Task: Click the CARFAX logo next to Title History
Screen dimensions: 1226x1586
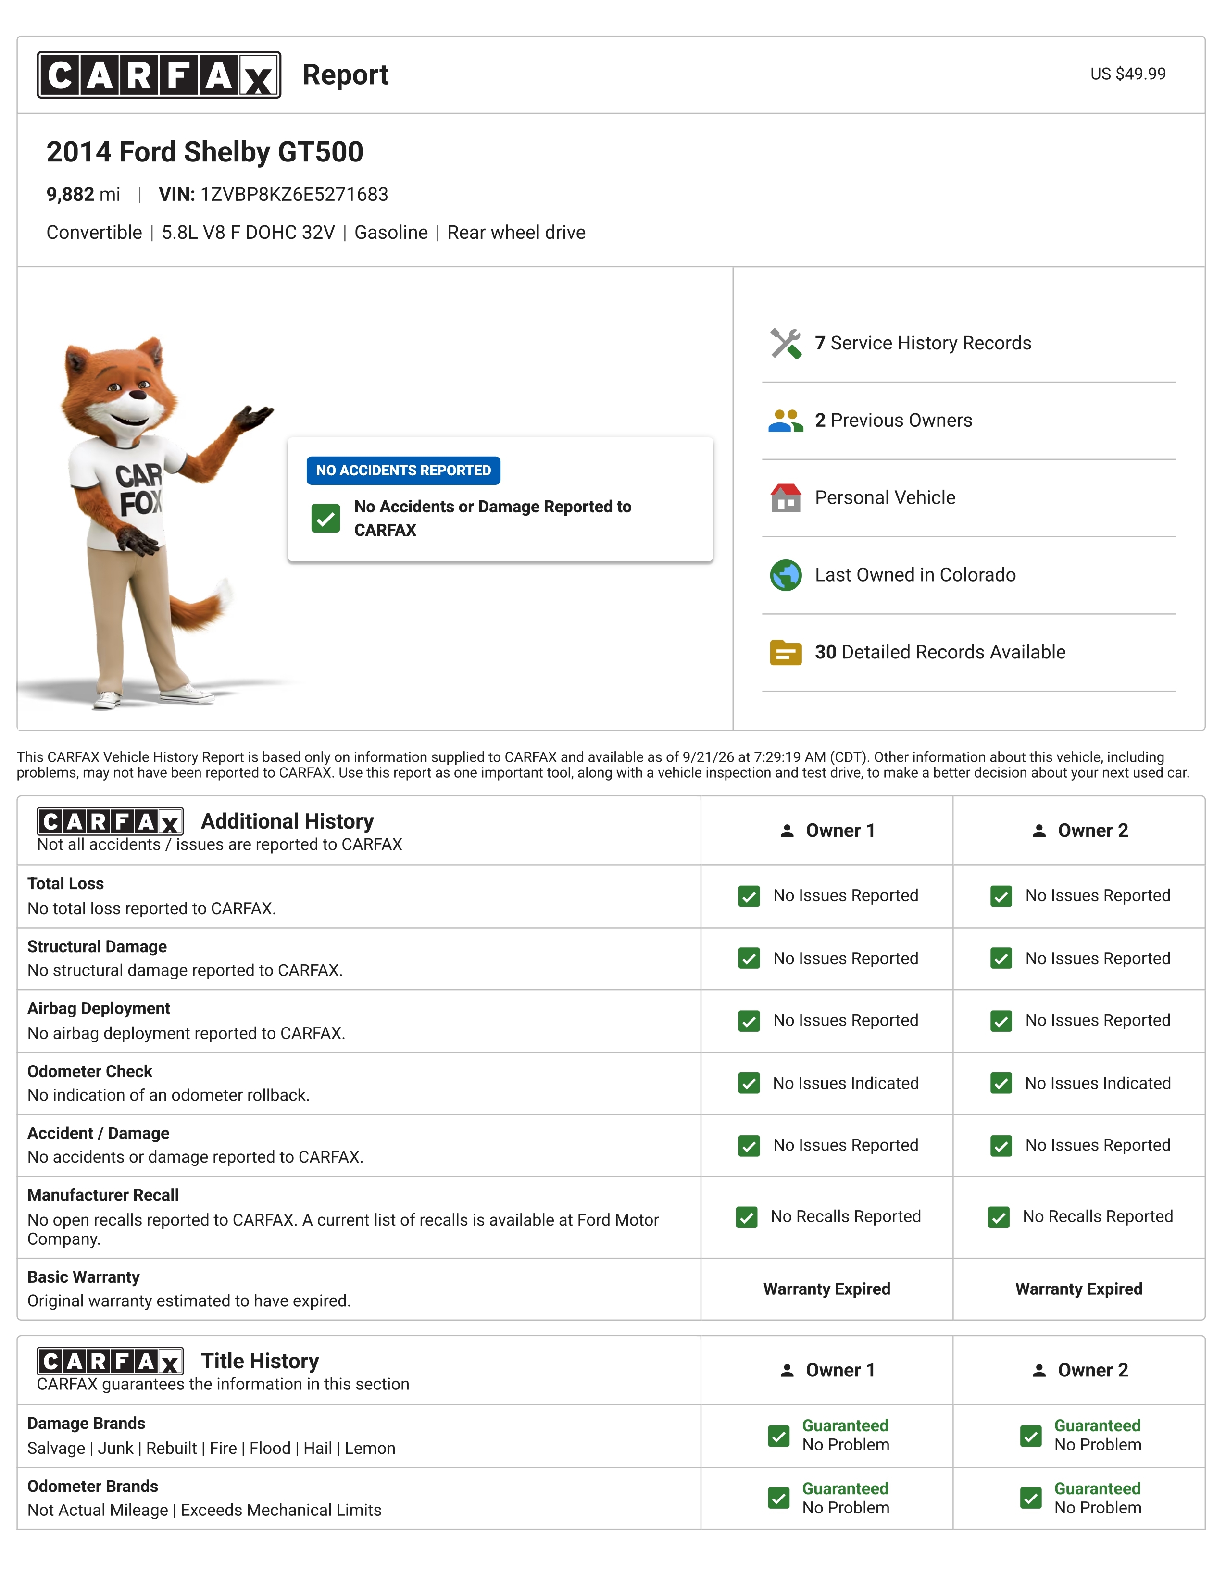Action: click(111, 1361)
